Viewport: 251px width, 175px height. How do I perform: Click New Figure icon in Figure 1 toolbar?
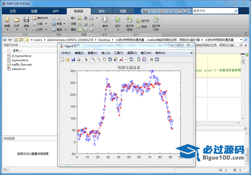coord(62,59)
